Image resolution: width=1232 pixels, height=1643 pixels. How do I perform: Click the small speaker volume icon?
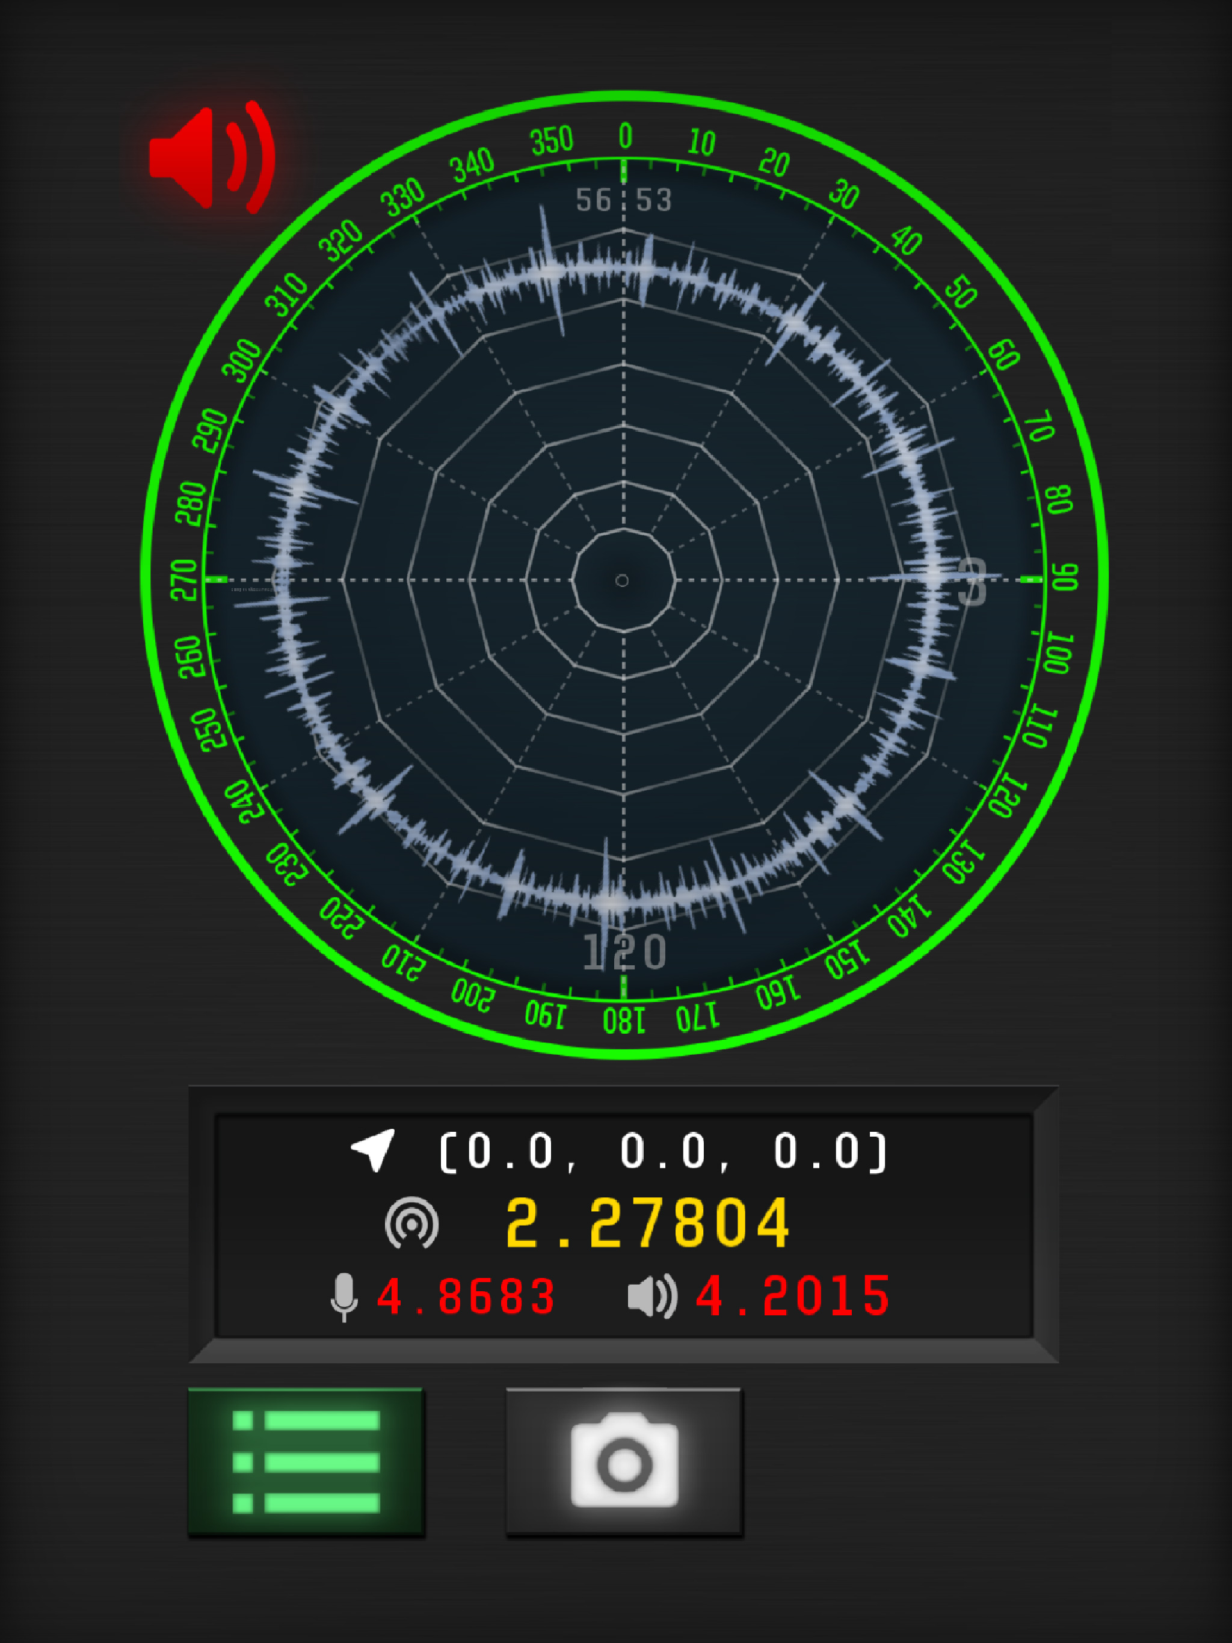651,1297
